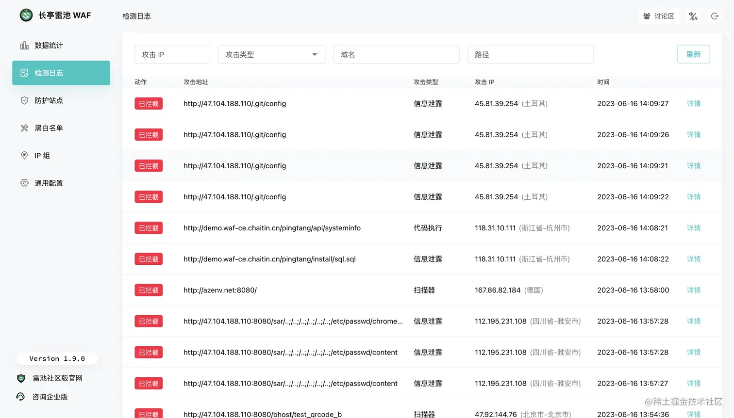Click the language switch icon

pyautogui.click(x=693, y=16)
